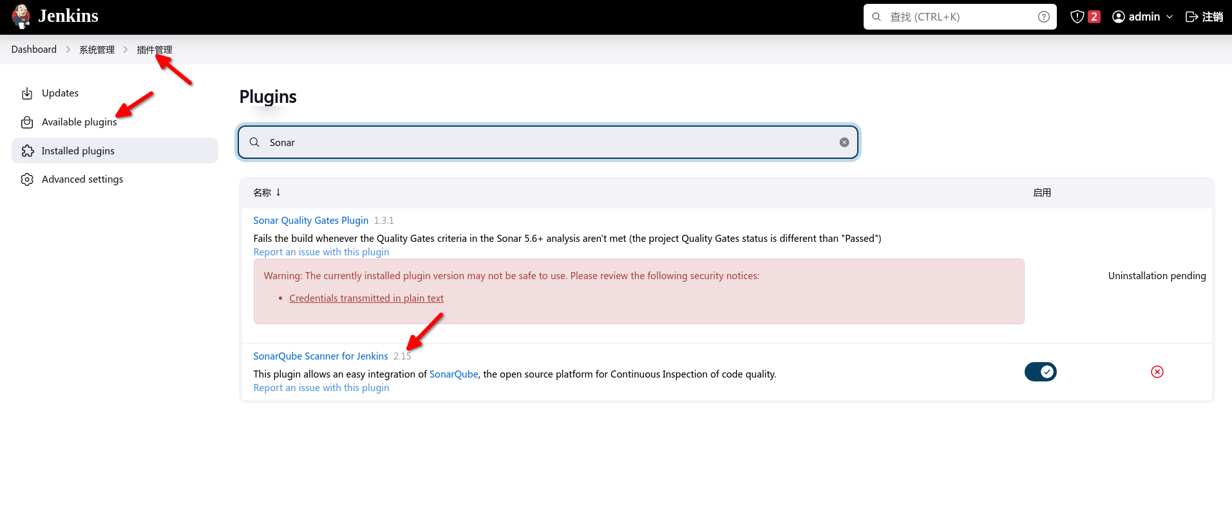Image resolution: width=1232 pixels, height=521 pixels.
Task: Open SonarQube Scanner for Jenkins link
Action: click(x=321, y=356)
